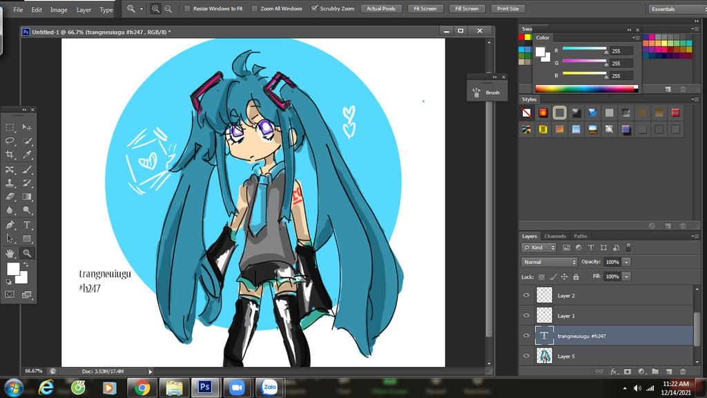Open the Essentials workspace dropdown
This screenshot has height=398, width=707.
click(x=677, y=8)
